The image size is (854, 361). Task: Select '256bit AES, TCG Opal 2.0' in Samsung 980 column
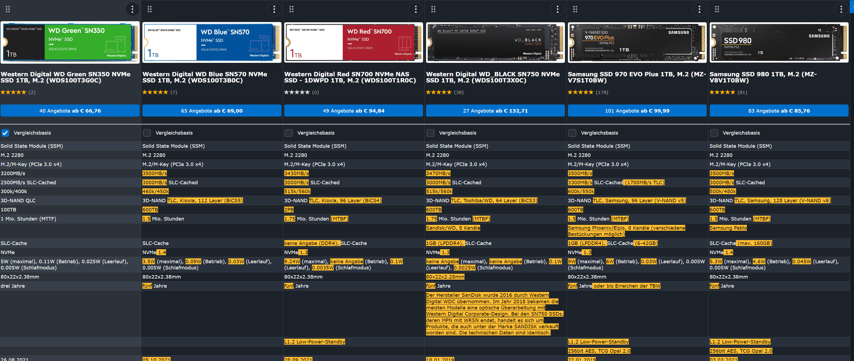pyautogui.click(x=741, y=351)
